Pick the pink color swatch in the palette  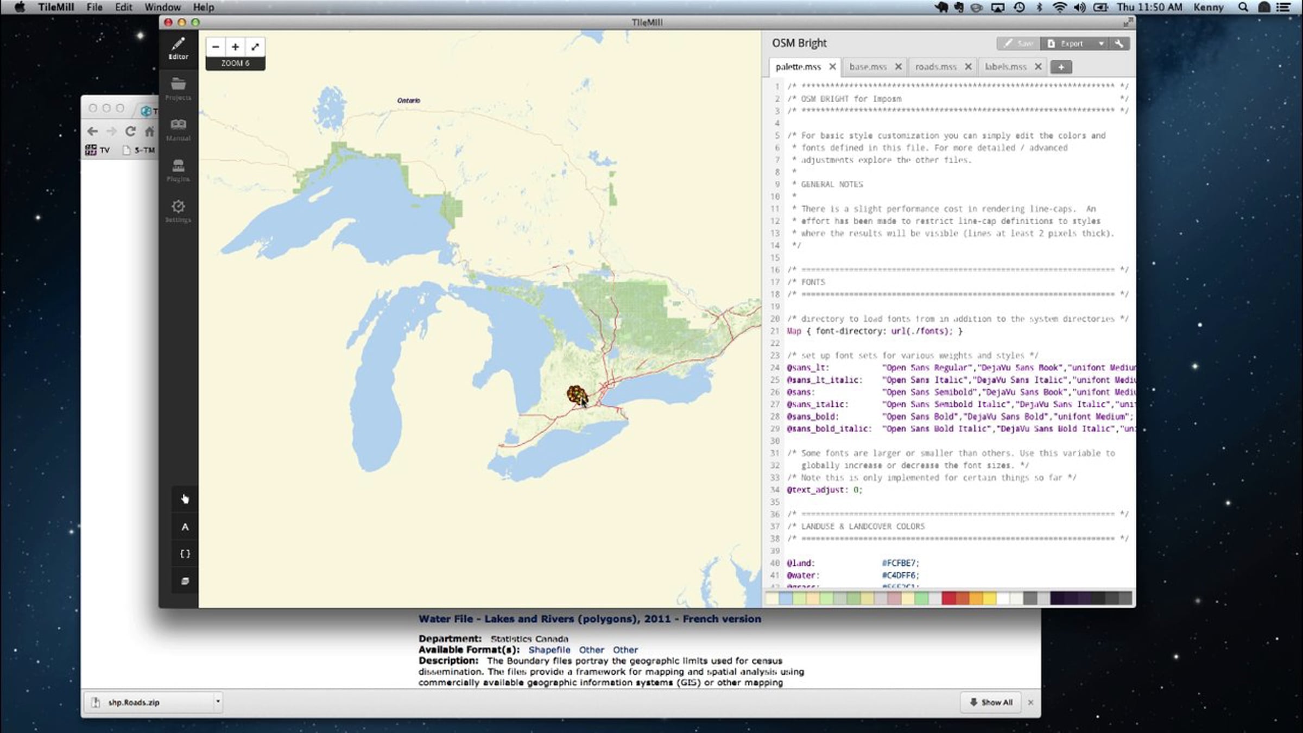click(x=894, y=598)
